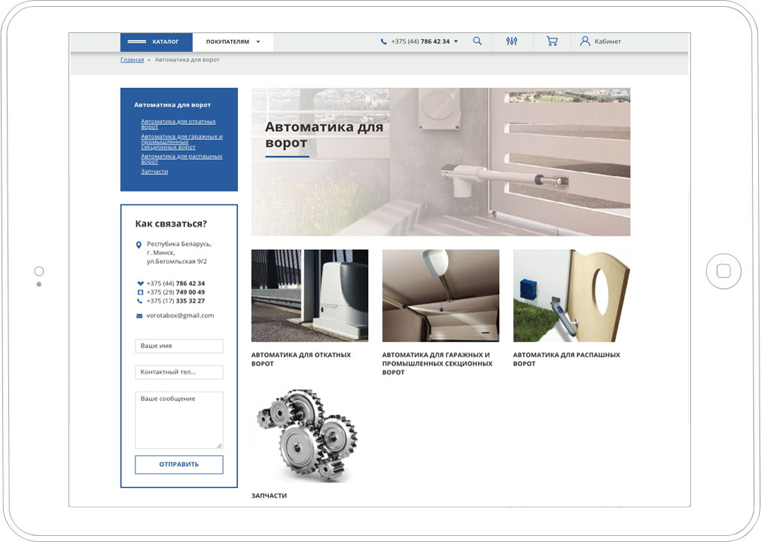Click the header phone number 786 42 34
Viewport: 761px width, 542px height.
click(x=420, y=41)
